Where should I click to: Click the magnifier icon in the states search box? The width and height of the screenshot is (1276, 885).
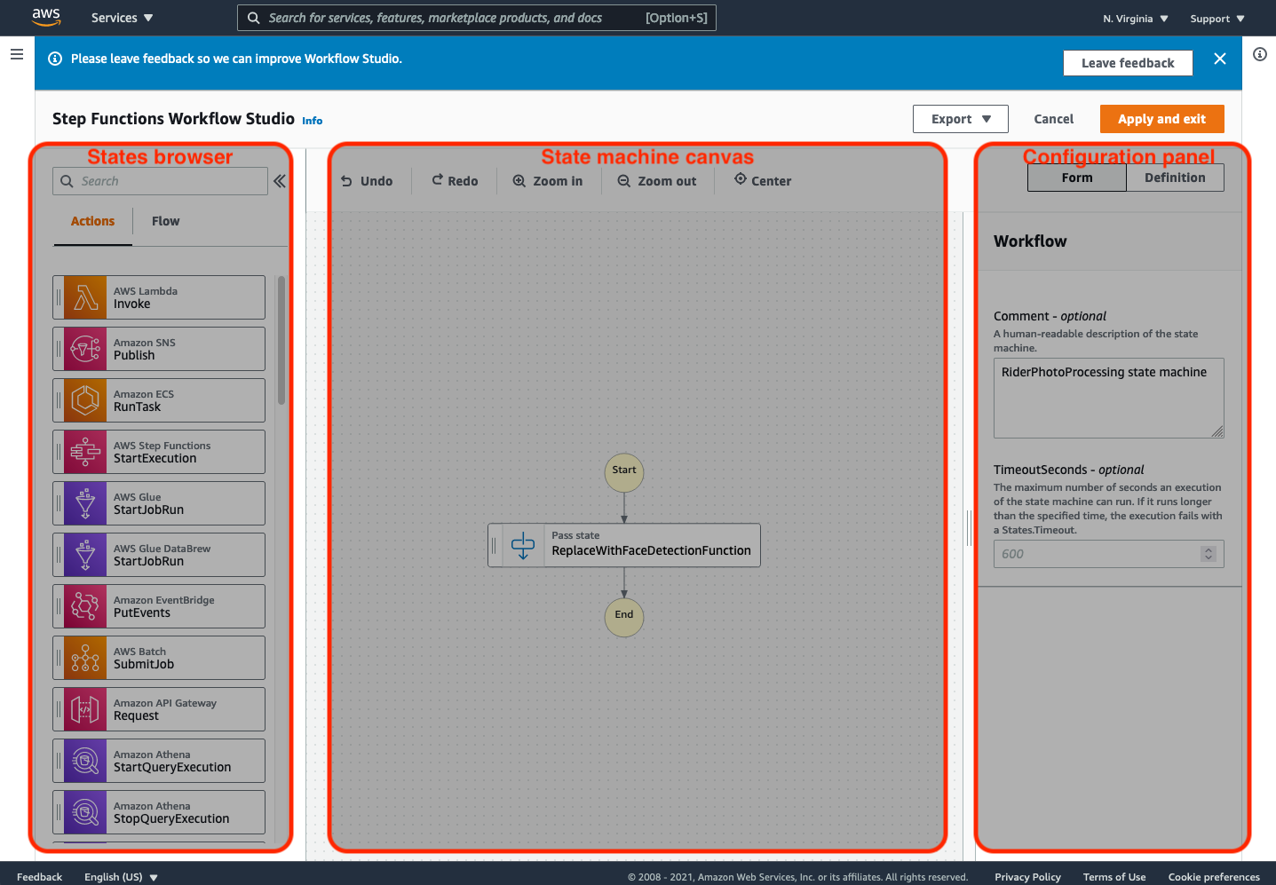pos(67,181)
